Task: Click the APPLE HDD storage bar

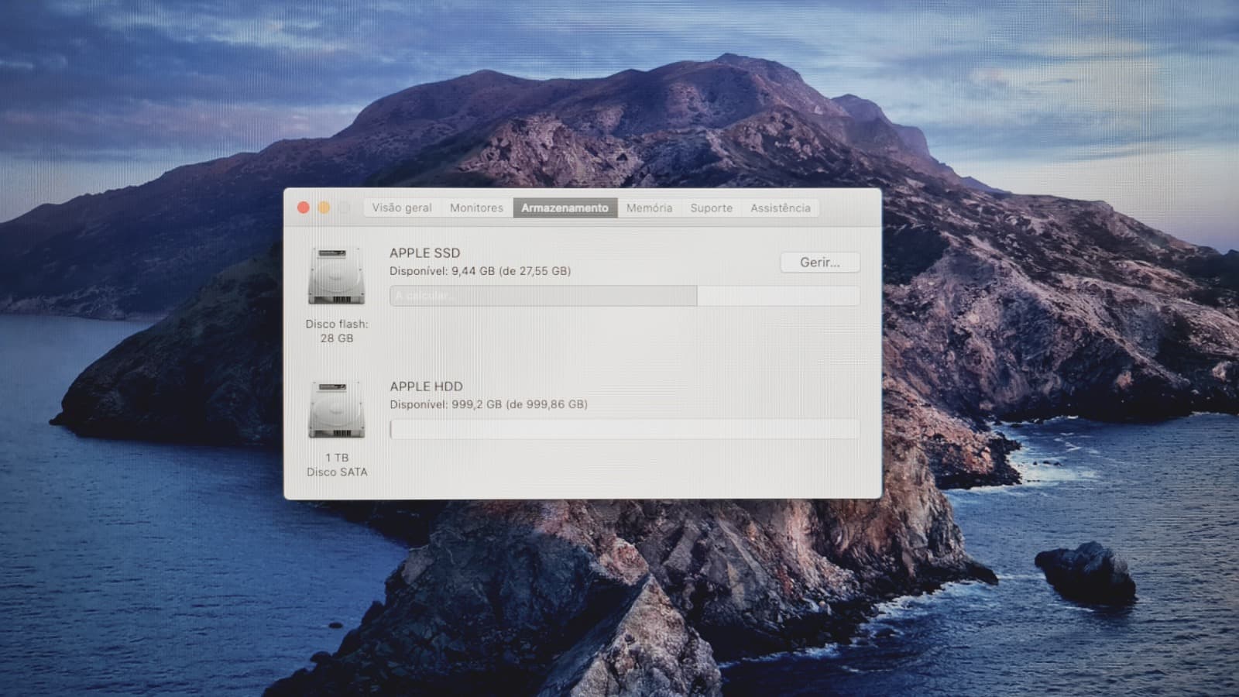Action: click(625, 429)
